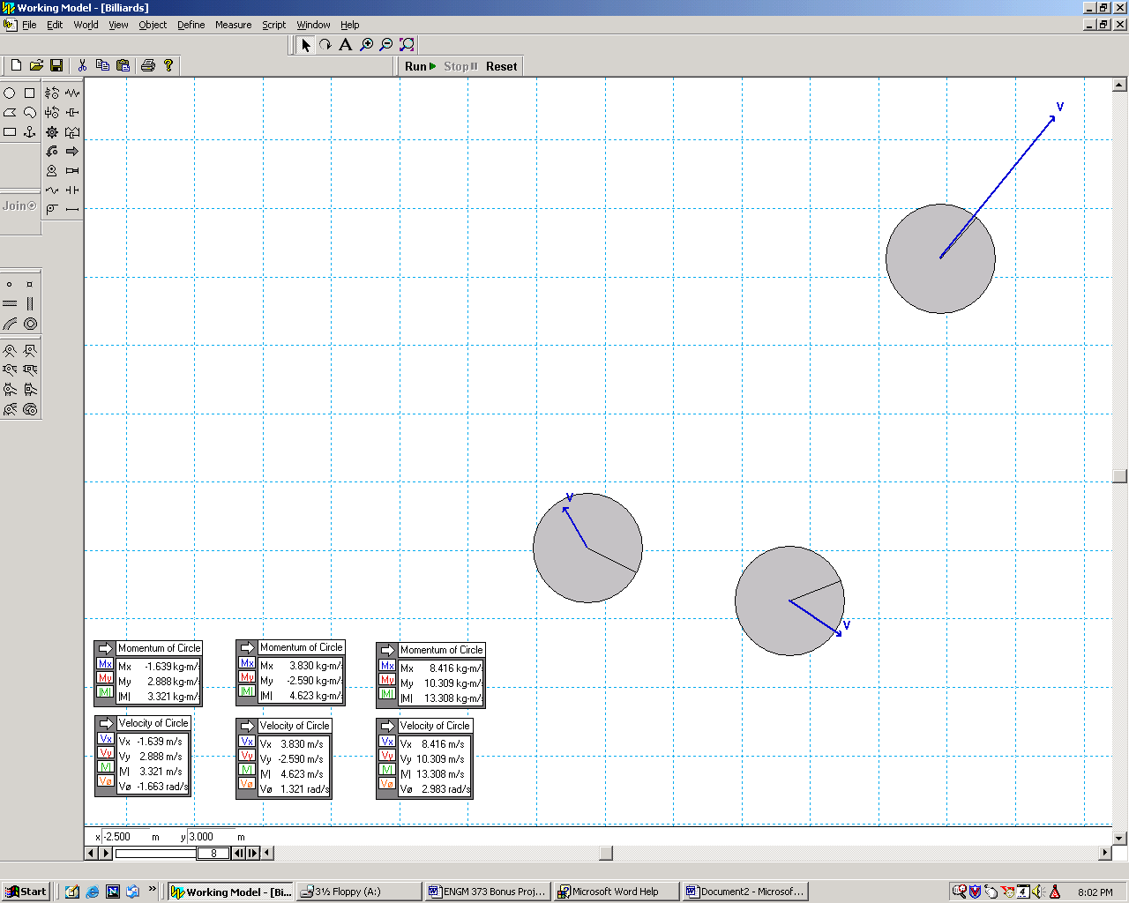Print the document with the printer icon
1129x903 pixels.
coord(148,65)
